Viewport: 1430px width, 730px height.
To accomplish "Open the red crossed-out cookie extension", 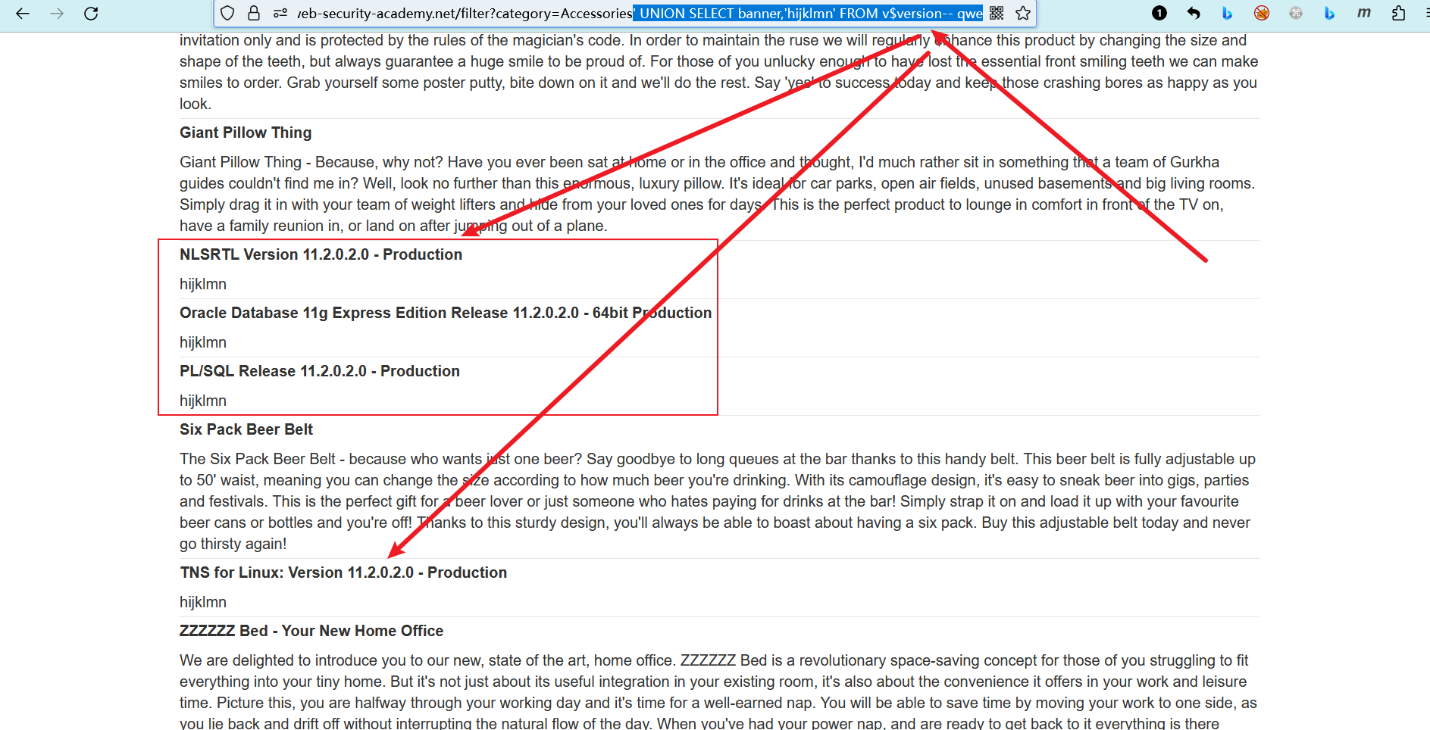I will [x=1262, y=13].
